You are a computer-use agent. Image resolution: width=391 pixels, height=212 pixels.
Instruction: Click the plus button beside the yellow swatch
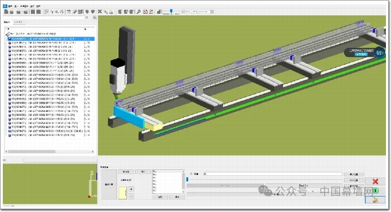pos(131,189)
